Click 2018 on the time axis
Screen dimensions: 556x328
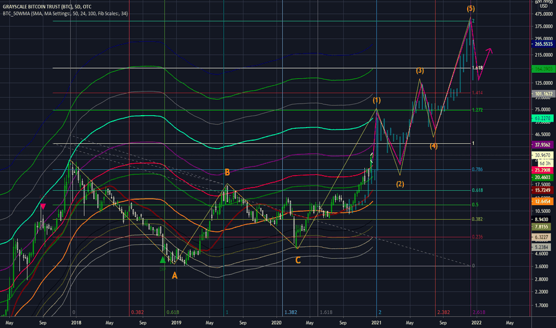pos(76,323)
